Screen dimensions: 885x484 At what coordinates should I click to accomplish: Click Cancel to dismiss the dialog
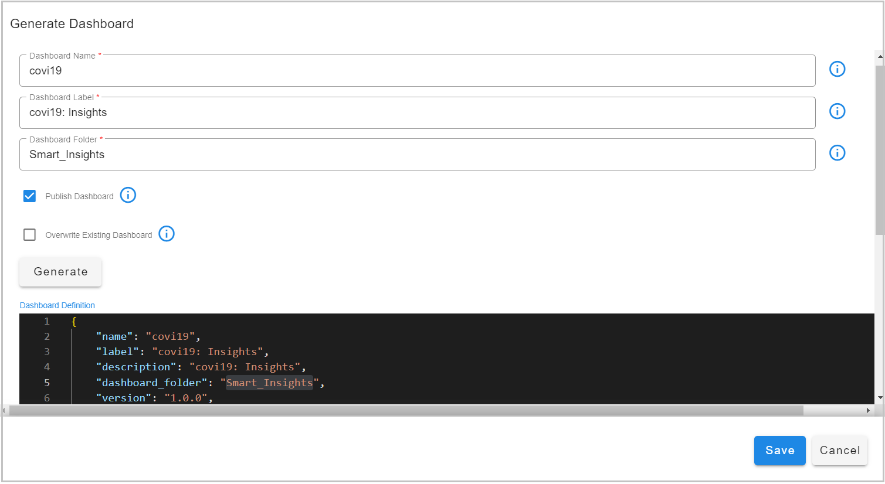pyautogui.click(x=839, y=451)
